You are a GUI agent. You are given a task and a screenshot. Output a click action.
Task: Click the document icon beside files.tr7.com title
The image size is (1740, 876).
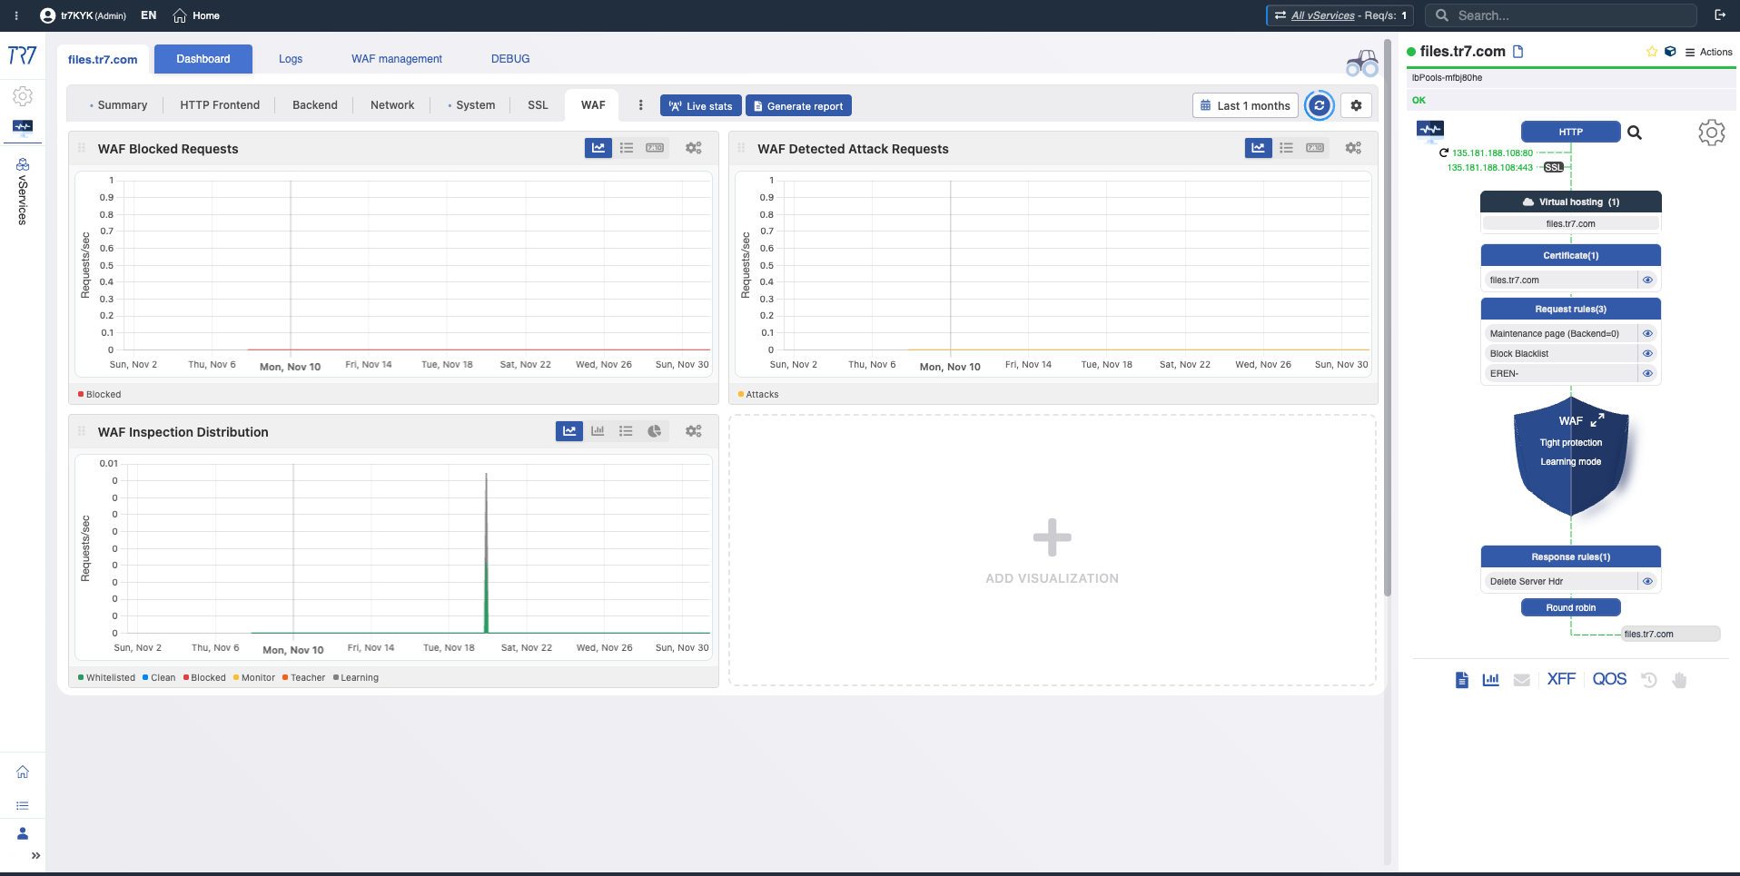pyautogui.click(x=1518, y=52)
